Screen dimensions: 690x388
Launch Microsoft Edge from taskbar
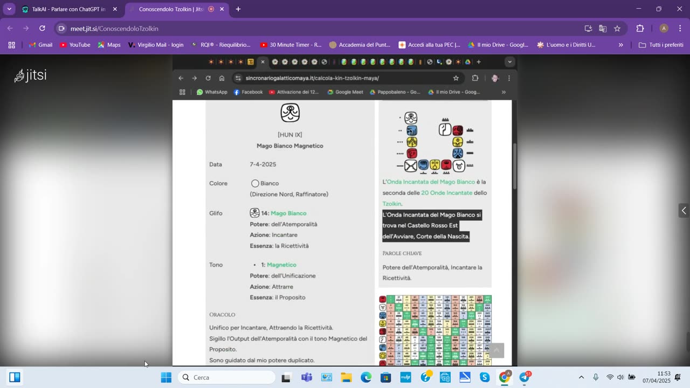pos(366,377)
